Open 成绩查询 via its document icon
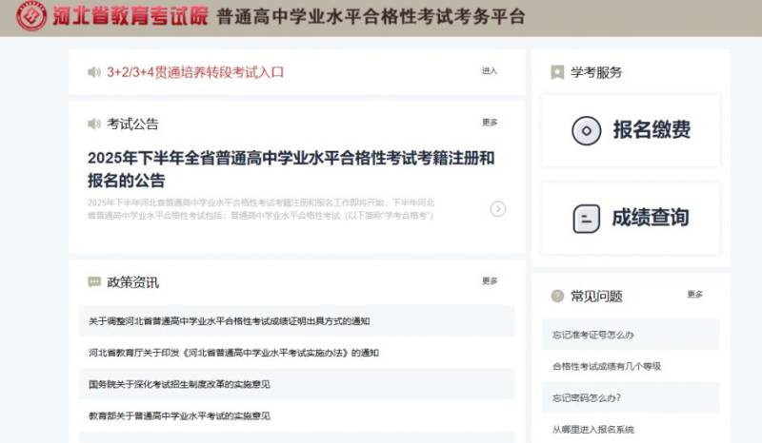The height and width of the screenshot is (443, 762). (x=586, y=218)
